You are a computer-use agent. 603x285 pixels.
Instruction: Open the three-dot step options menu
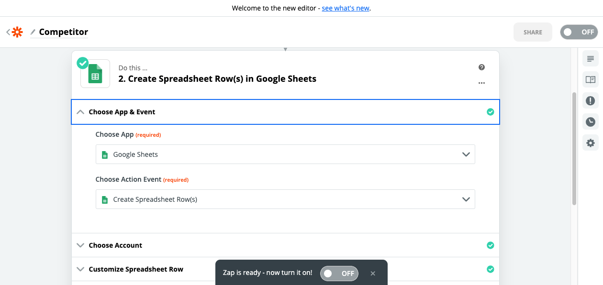pyautogui.click(x=481, y=83)
